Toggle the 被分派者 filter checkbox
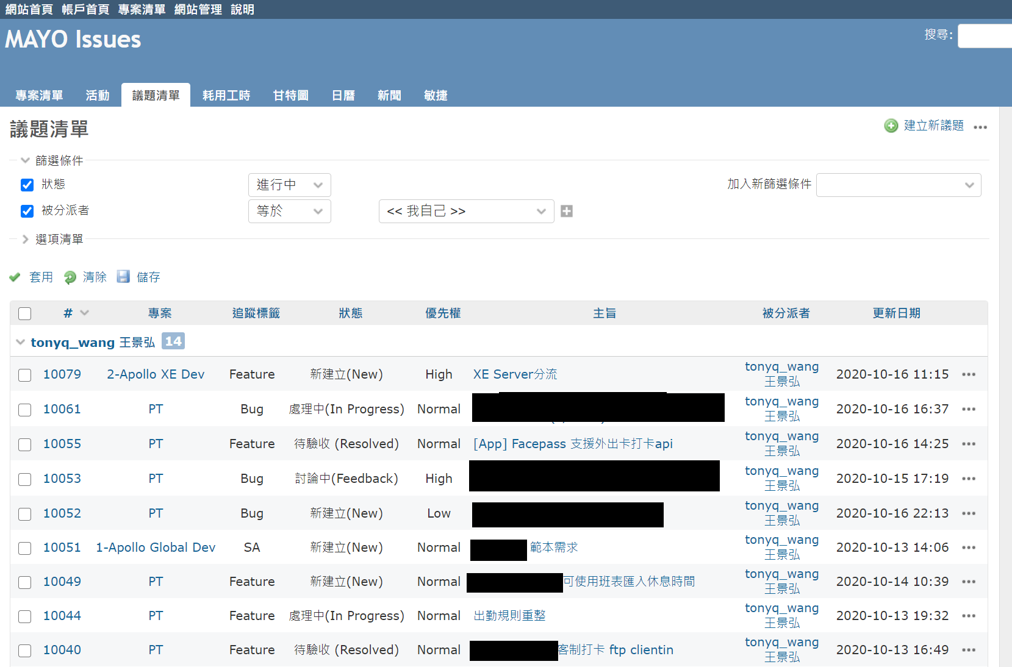Image resolution: width=1012 pixels, height=667 pixels. [27, 211]
